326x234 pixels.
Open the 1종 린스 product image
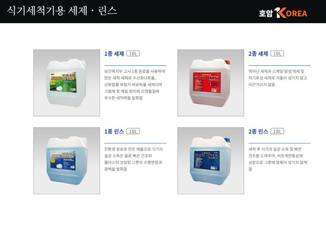[67, 161]
